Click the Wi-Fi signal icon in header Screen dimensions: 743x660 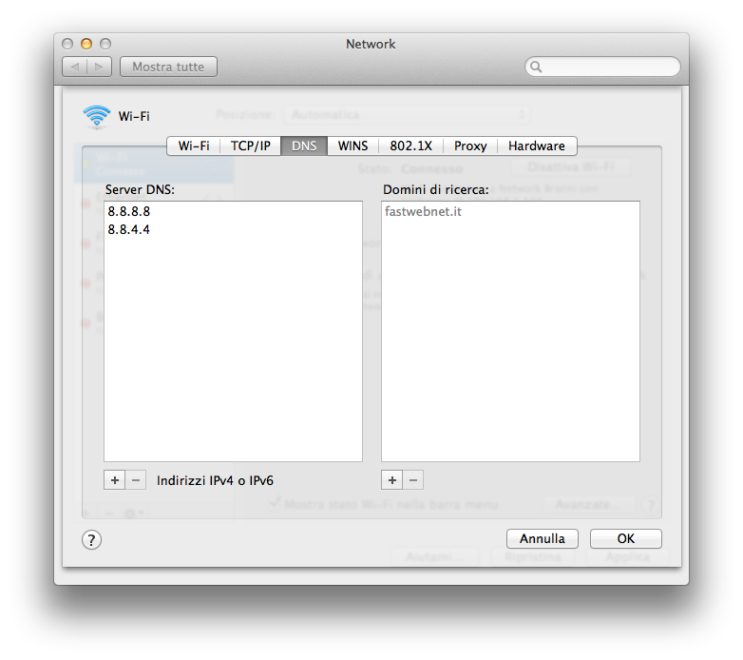[x=97, y=117]
